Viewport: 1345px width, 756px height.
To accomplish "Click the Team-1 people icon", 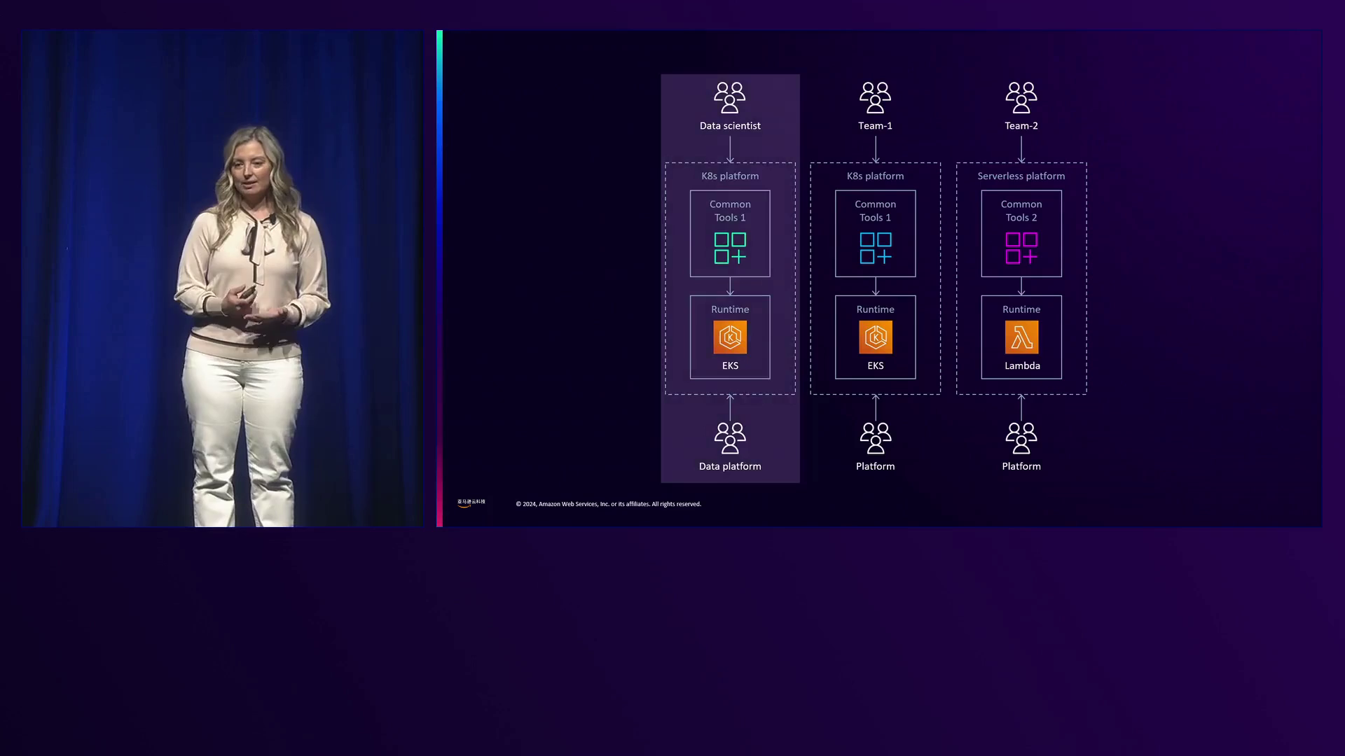I will (x=875, y=97).
